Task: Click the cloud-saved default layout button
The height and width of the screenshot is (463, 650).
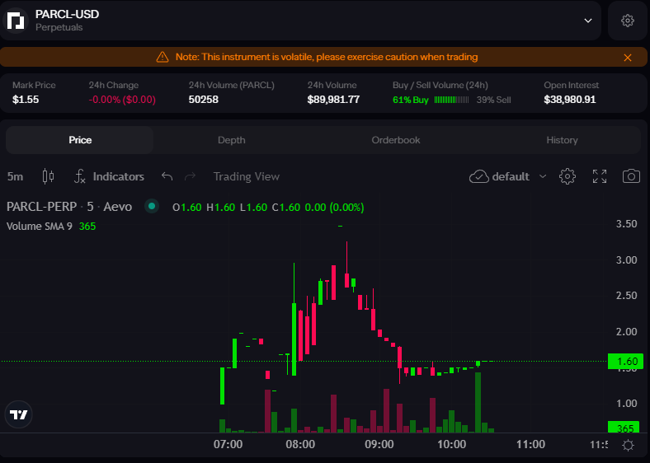Action: 499,176
